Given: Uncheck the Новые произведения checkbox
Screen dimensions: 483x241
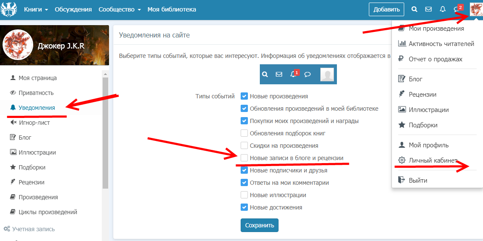Looking at the screenshot, I should point(244,96).
